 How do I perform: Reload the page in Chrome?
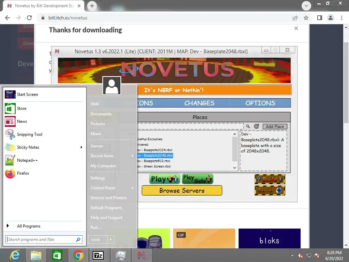tap(29, 18)
